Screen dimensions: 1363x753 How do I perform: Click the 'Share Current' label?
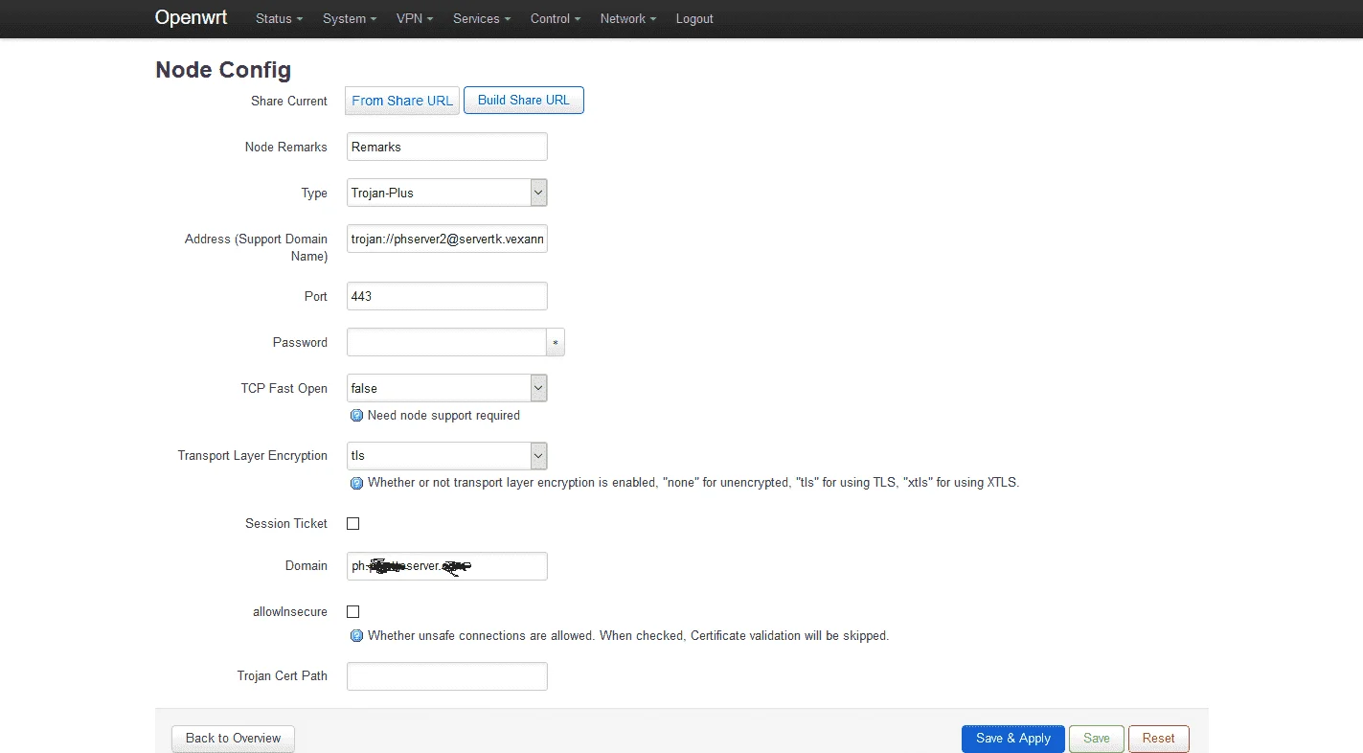tap(289, 101)
